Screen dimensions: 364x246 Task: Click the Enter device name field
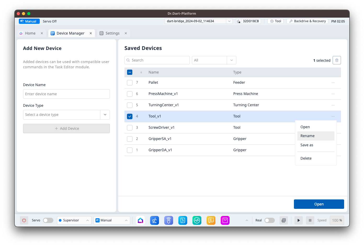pyautogui.click(x=66, y=94)
